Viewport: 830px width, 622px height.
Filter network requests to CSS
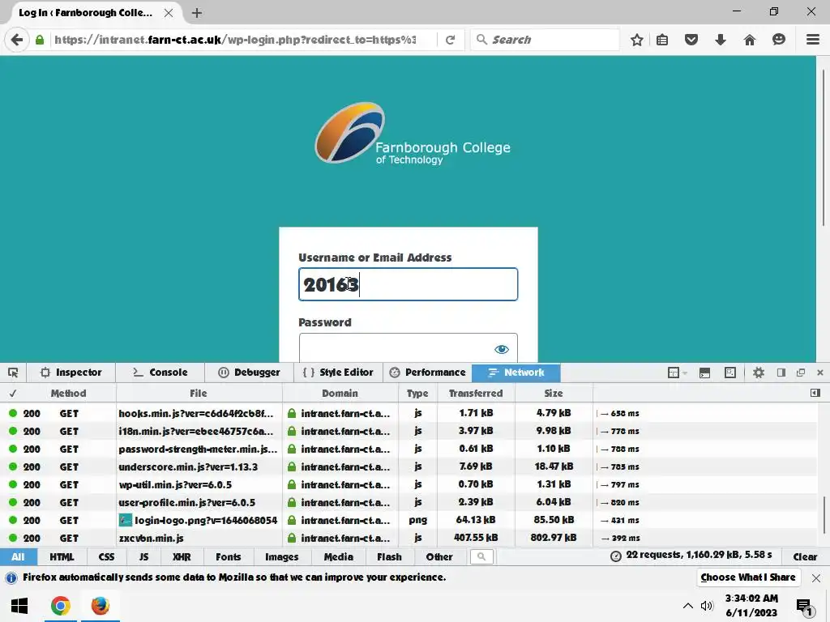(106, 556)
